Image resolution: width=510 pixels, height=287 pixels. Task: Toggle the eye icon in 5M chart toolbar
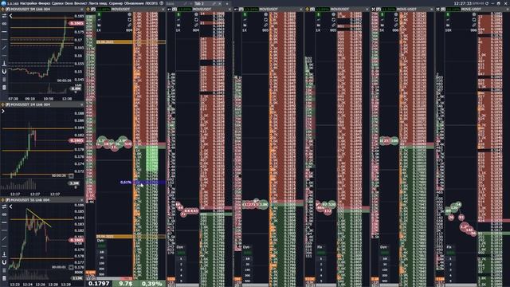4,24
